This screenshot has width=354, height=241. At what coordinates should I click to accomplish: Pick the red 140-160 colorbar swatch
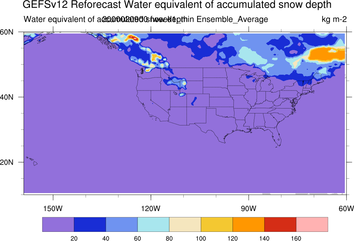[280, 224]
